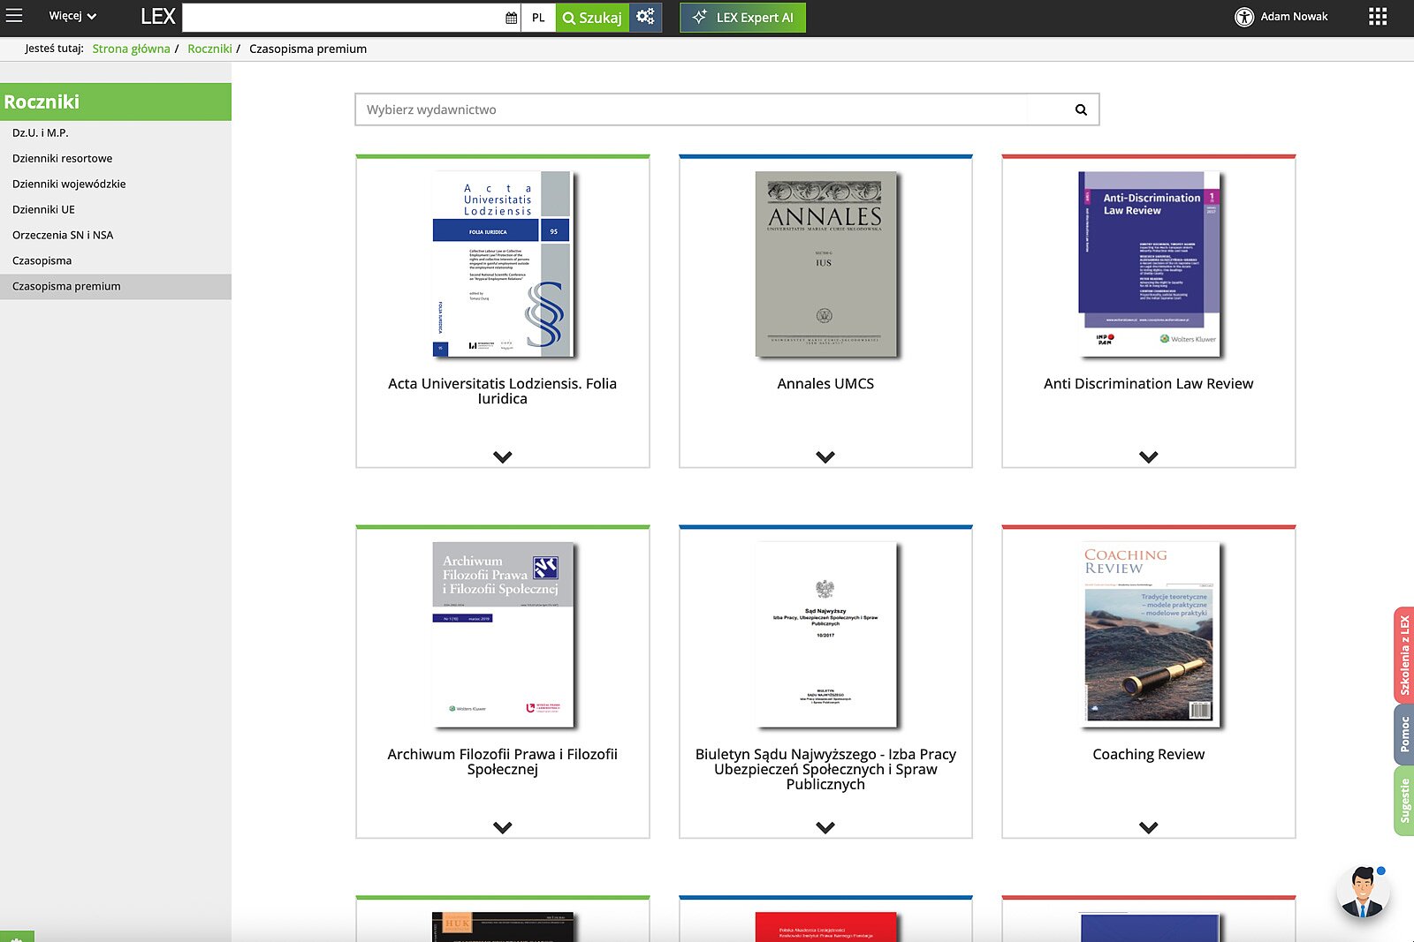Expand the Annales UMCS card chevron
Screen dimensions: 1414x942
[x=825, y=457]
